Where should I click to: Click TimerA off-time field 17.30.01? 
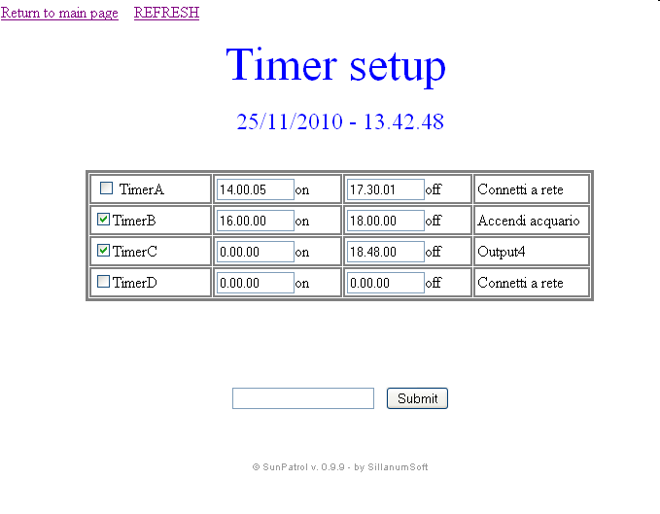point(385,189)
